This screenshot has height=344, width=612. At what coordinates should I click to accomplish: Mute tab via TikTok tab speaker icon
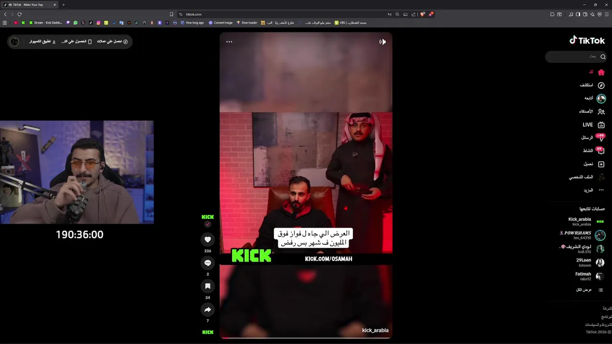point(10,5)
